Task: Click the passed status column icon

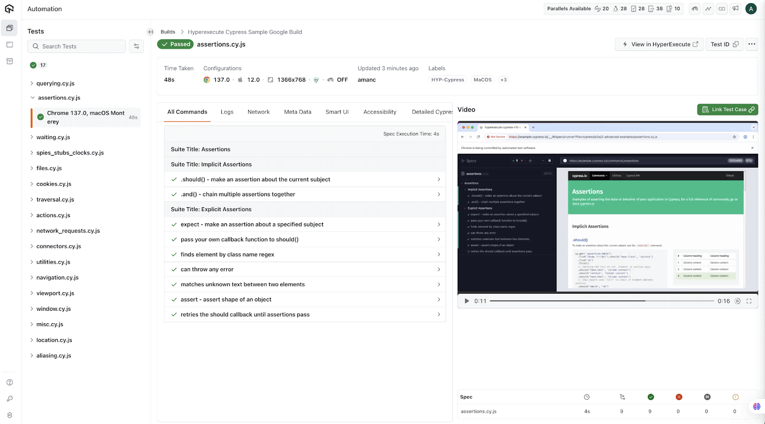Action: (x=650, y=397)
